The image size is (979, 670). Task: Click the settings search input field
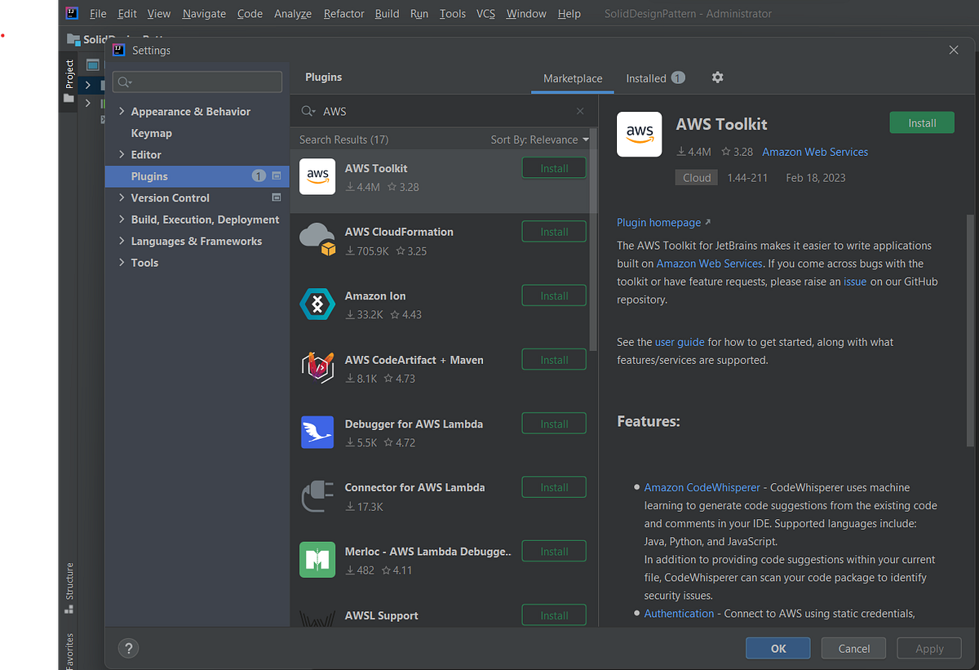click(197, 82)
